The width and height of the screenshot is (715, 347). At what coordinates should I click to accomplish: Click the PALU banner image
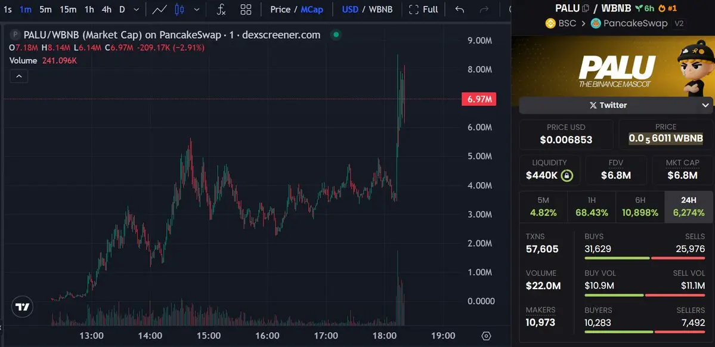[613, 66]
